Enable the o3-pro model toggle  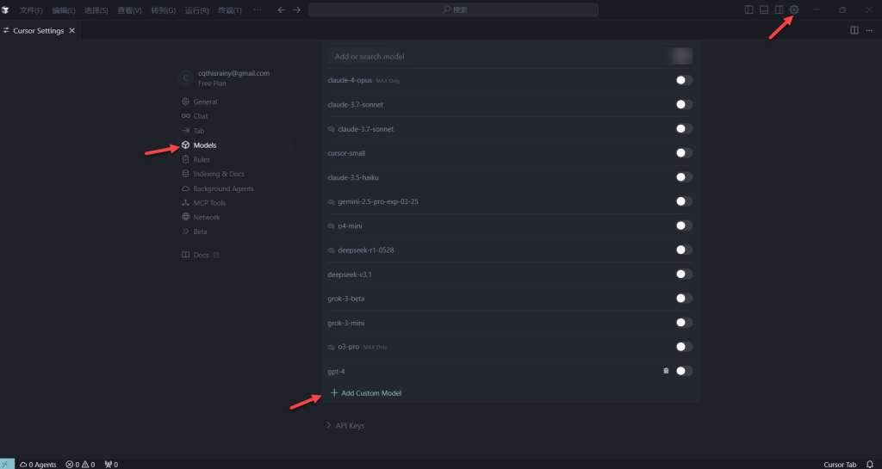coord(684,347)
